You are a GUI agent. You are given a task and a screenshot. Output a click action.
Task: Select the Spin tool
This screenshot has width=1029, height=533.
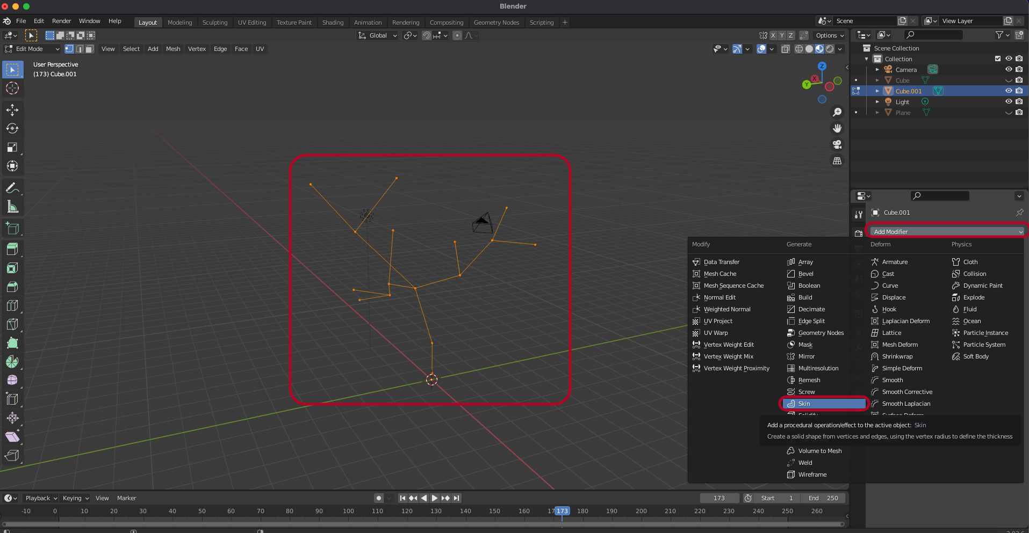[x=12, y=362]
